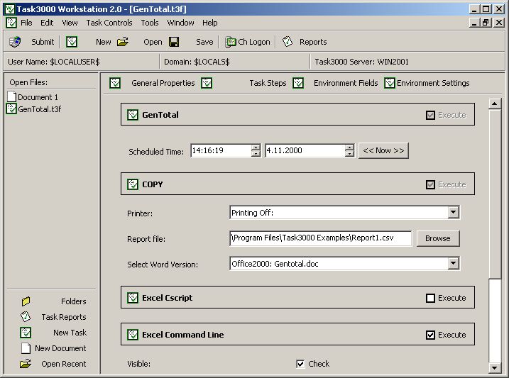Expand the Printer dropdown list
Image resolution: width=509 pixels, height=378 pixels.
coord(454,213)
